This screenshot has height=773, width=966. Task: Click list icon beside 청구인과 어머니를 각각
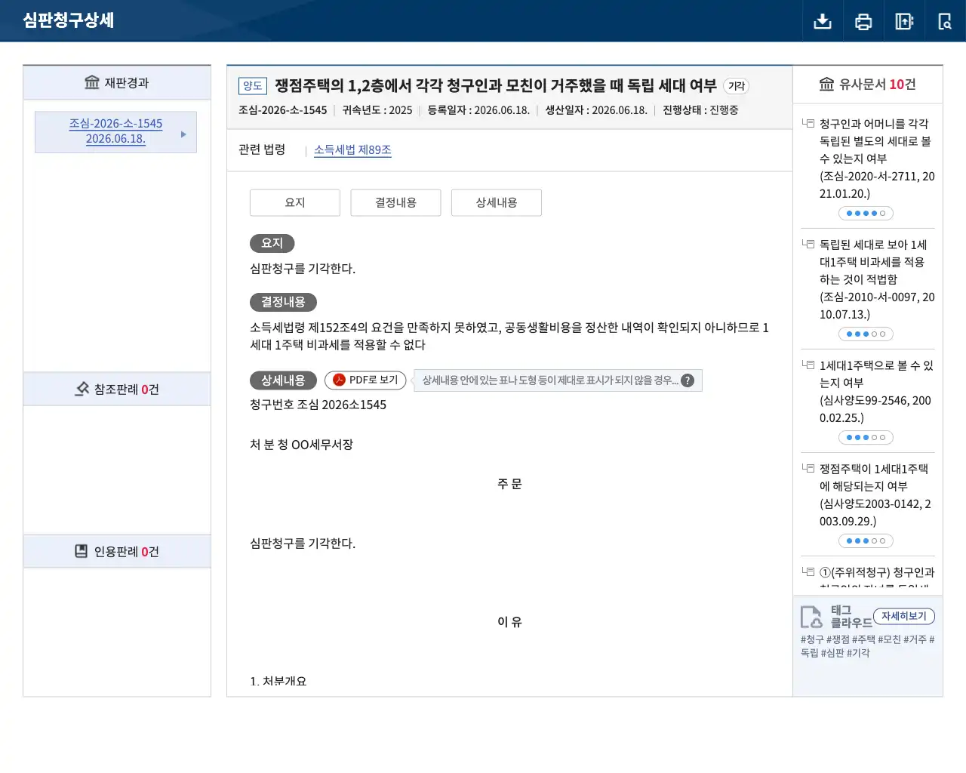point(808,123)
